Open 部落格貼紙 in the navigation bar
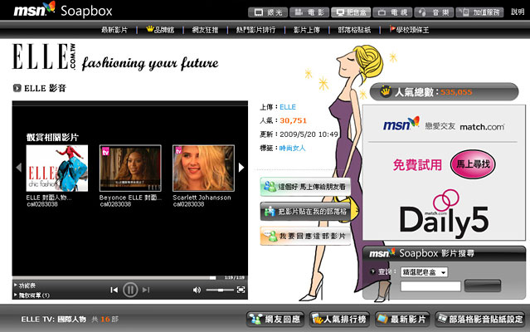 tap(354, 30)
